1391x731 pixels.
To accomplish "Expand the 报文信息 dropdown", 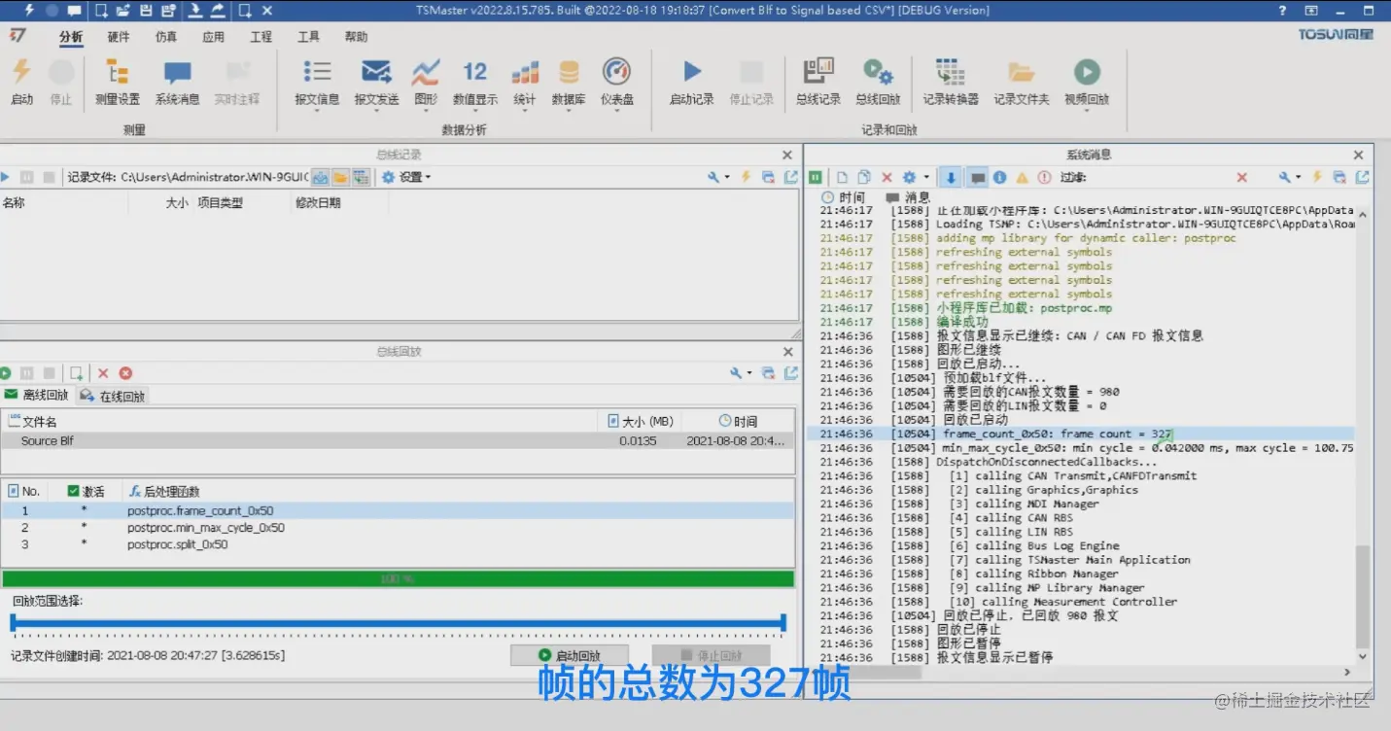I will tap(317, 110).
